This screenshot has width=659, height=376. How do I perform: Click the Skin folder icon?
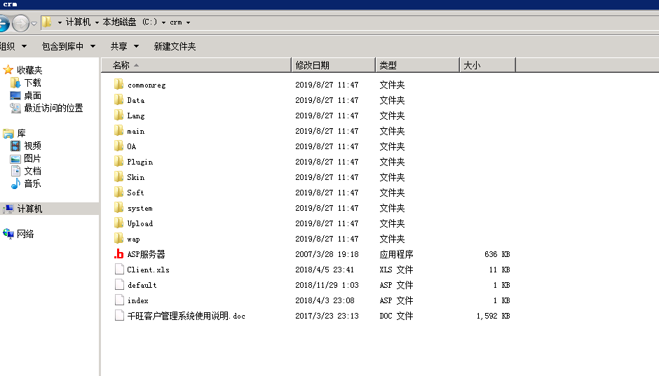[x=119, y=176]
